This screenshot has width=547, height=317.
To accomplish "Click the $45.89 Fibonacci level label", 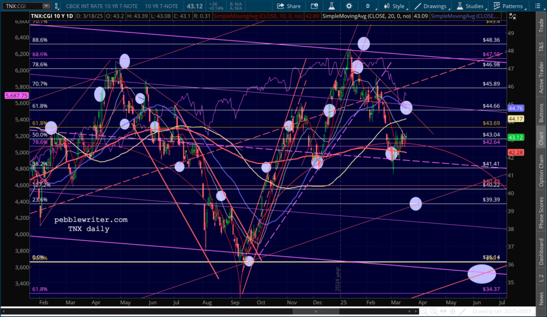I will (491, 84).
